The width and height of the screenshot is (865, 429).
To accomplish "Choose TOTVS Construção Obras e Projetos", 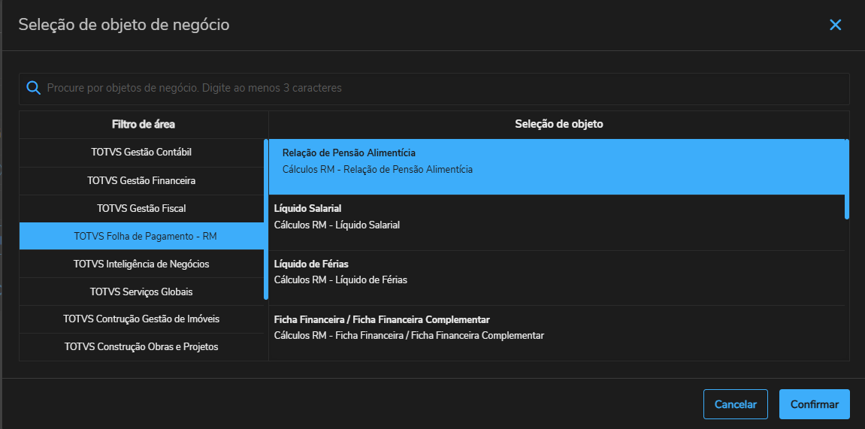I will (141, 347).
